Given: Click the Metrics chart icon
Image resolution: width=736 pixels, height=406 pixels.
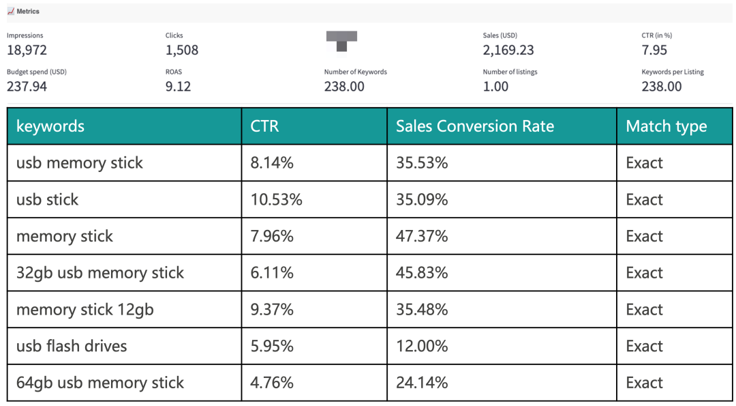Looking at the screenshot, I should point(11,12).
